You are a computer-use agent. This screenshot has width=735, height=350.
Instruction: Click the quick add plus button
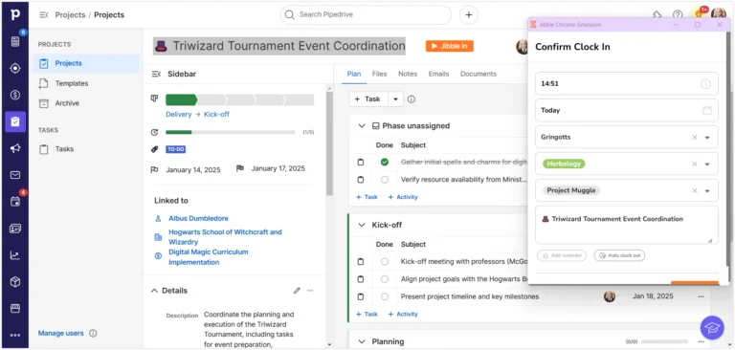468,15
